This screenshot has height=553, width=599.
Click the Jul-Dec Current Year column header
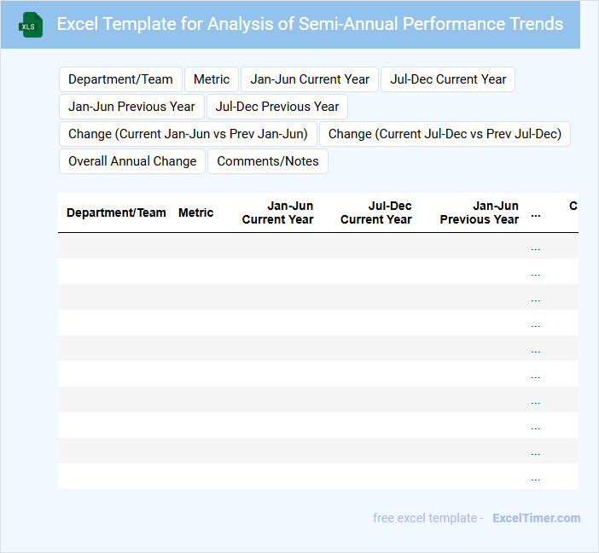(x=375, y=212)
